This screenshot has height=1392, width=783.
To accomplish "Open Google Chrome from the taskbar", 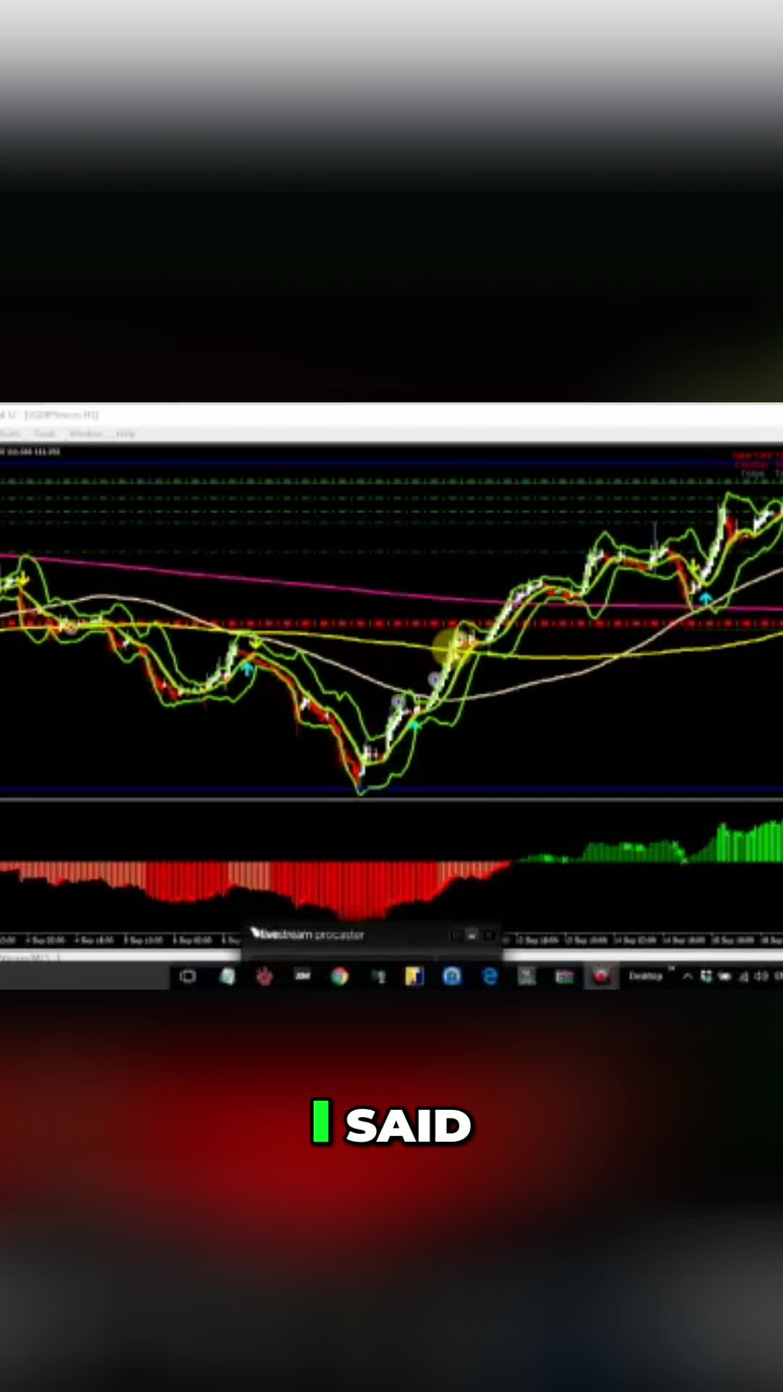I will [x=339, y=977].
